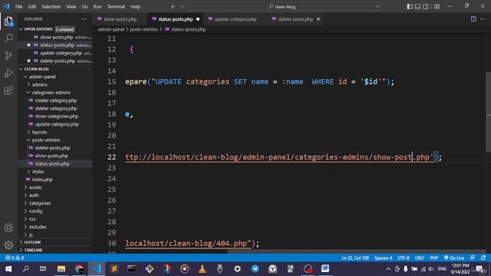The width and height of the screenshot is (491, 276).
Task: Toggle the Panel layout button
Action: click(x=417, y=7)
